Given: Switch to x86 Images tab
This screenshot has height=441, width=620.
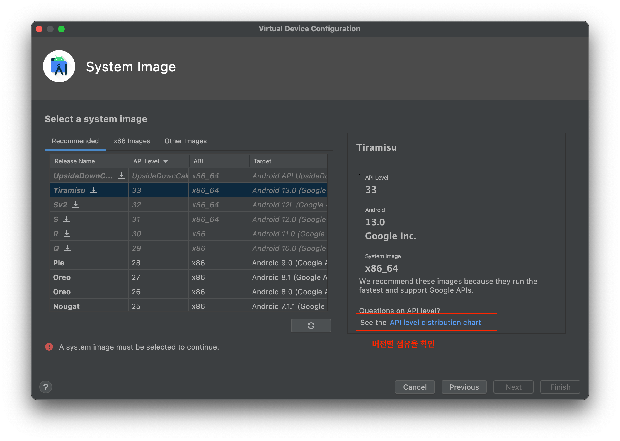Looking at the screenshot, I should [132, 141].
